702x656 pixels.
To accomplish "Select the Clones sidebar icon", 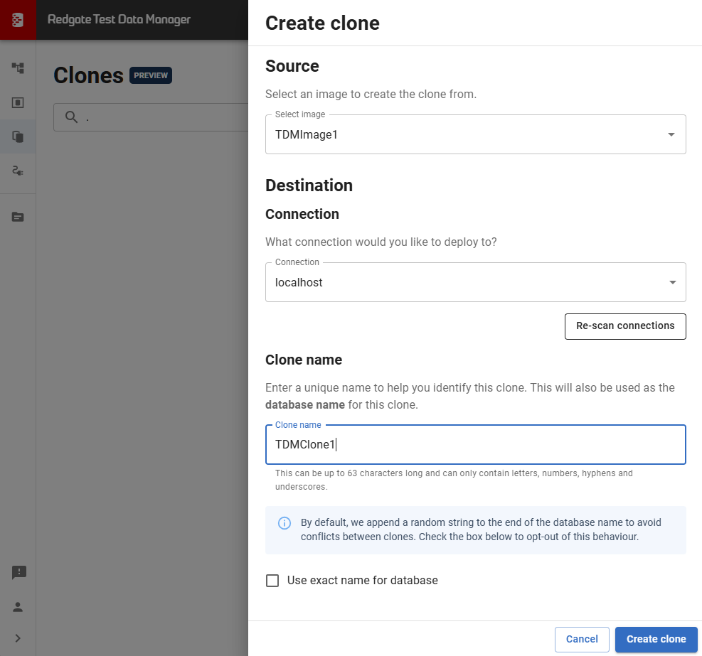I will point(18,136).
